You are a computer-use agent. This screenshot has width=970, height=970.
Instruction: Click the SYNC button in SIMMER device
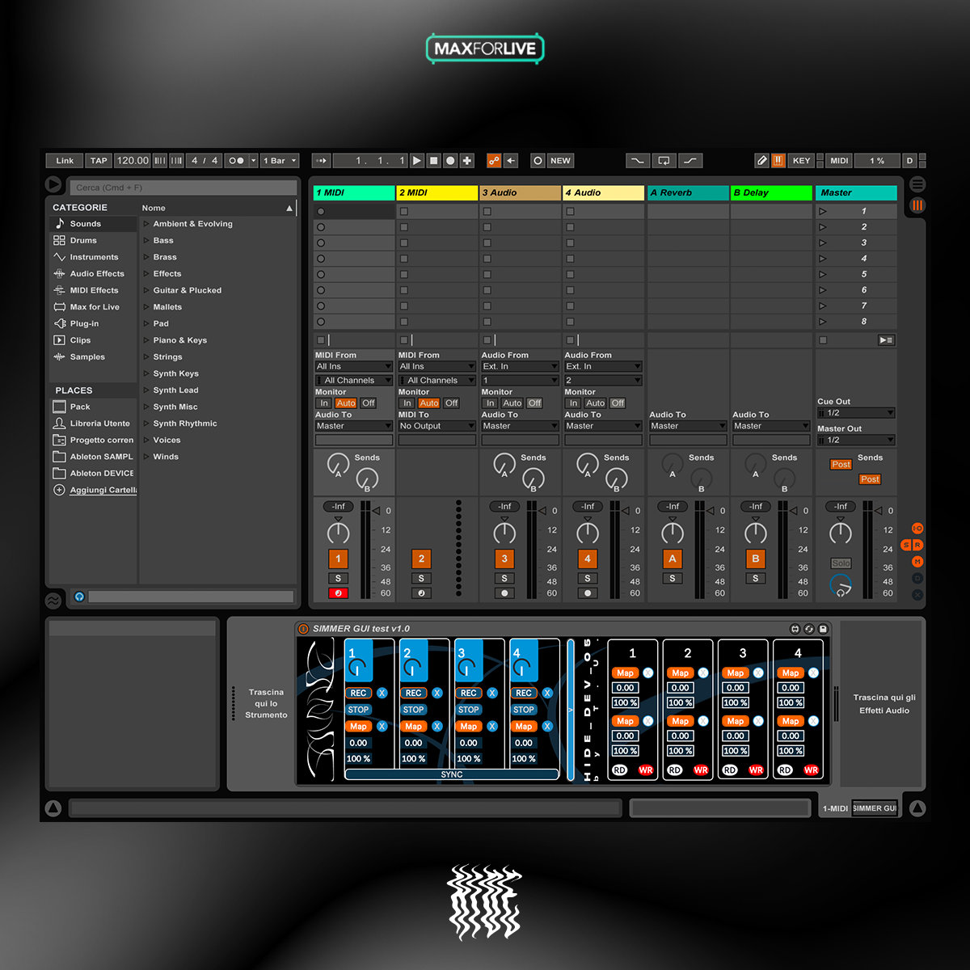click(452, 774)
